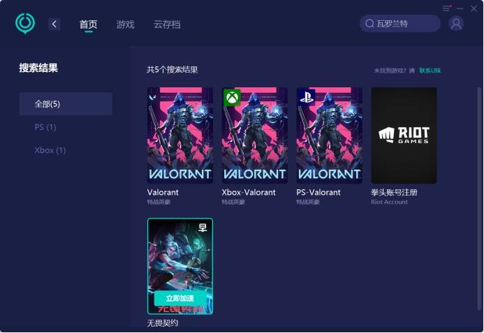Click the 无畏契约 title text
The height and width of the screenshot is (333, 484).
pos(162,323)
